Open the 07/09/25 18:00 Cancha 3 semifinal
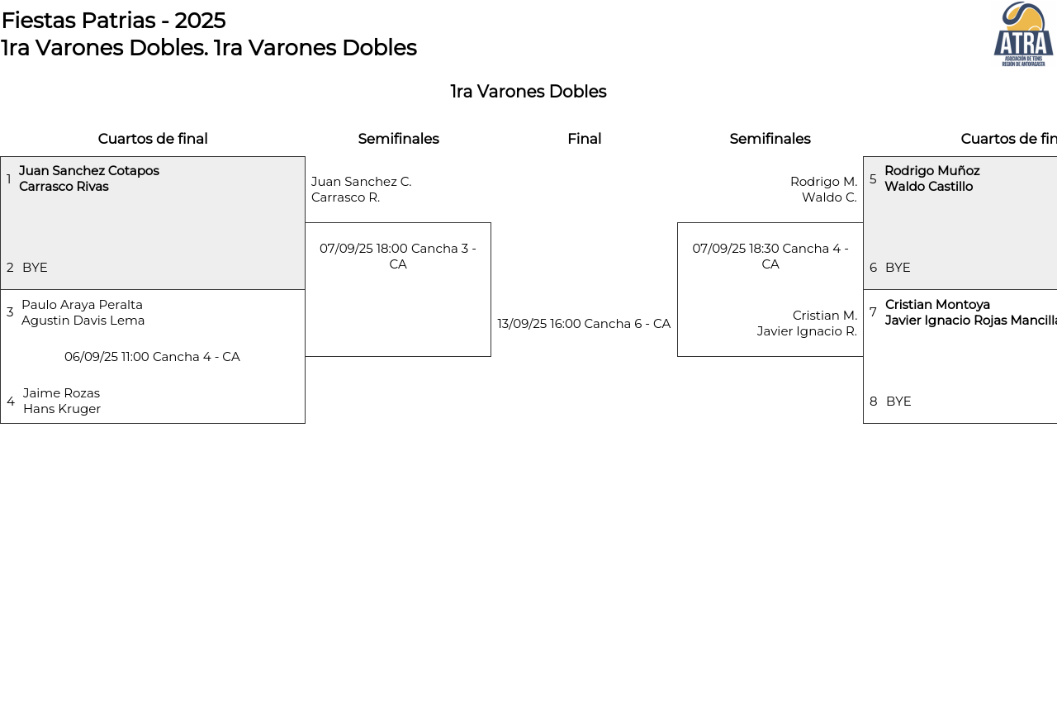 (398, 256)
